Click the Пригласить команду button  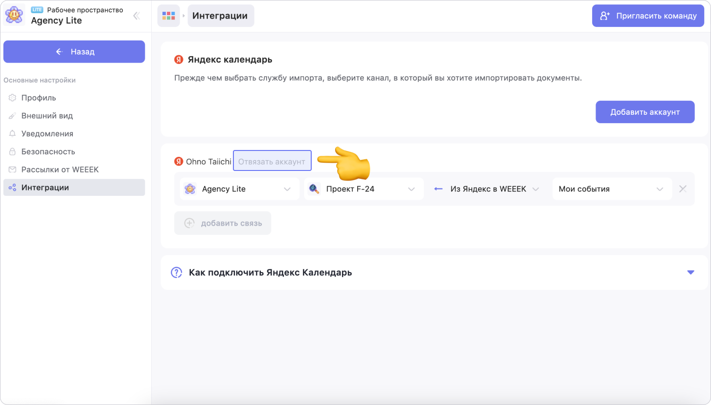pyautogui.click(x=648, y=16)
